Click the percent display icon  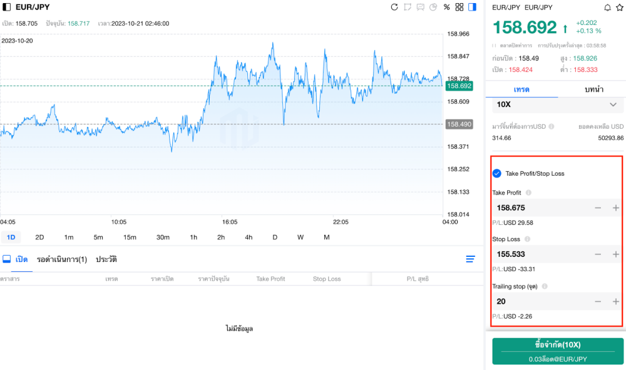446,7
